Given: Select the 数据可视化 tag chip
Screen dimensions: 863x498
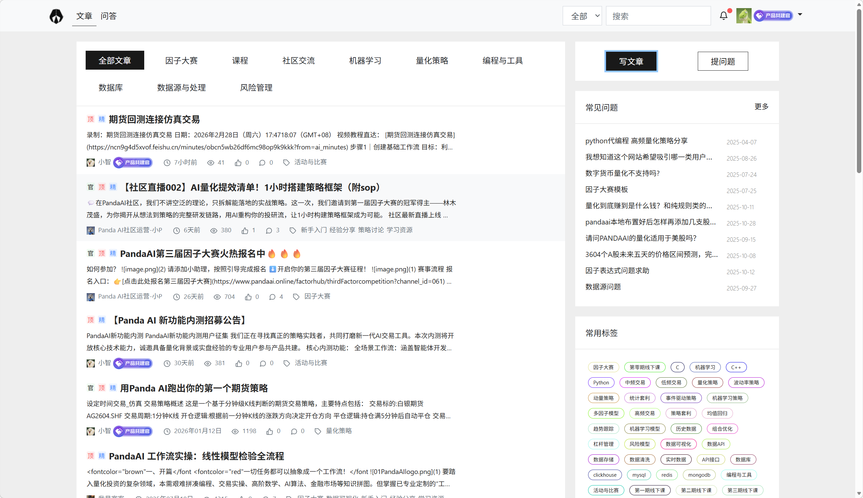Looking at the screenshot, I should [678, 444].
